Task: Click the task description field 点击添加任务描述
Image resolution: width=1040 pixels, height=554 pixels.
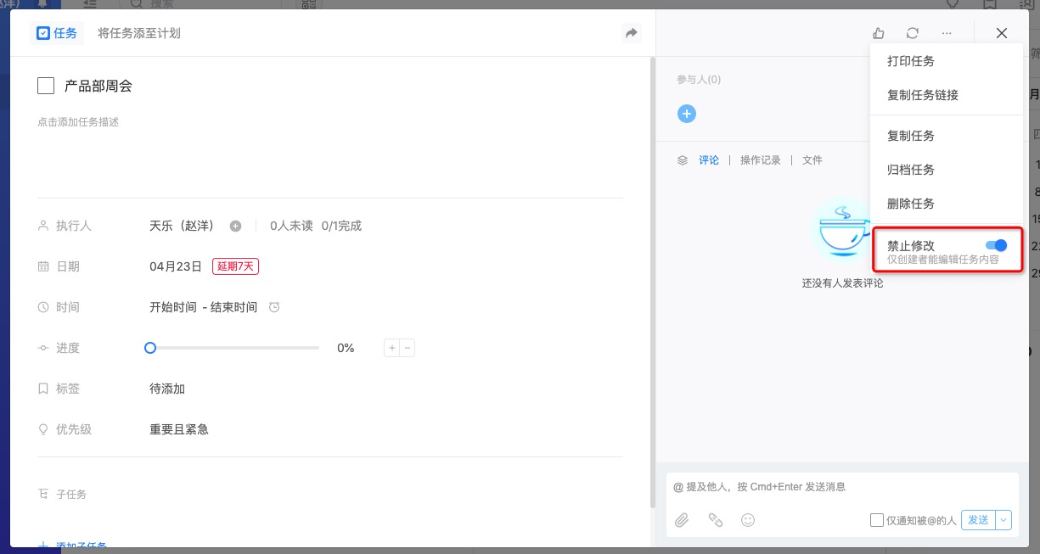Action: pyautogui.click(x=78, y=122)
